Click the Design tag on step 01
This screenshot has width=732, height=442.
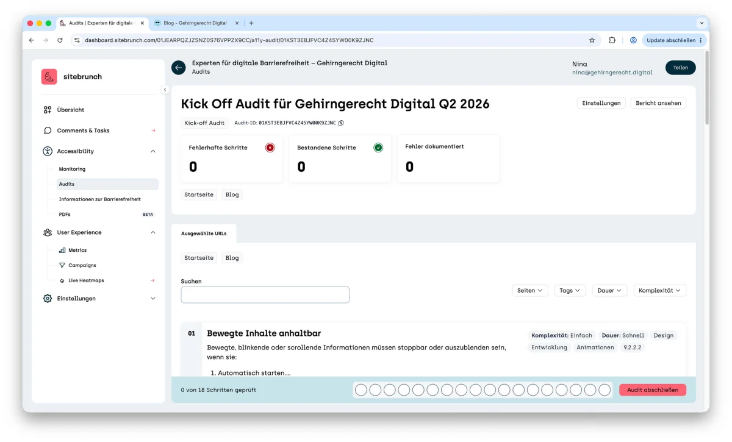(664, 335)
